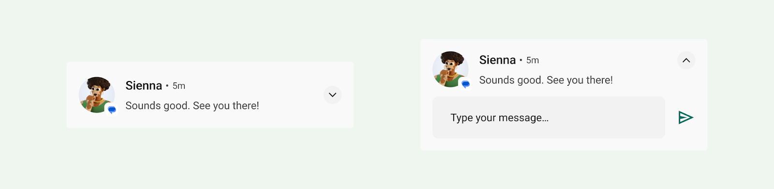Tap Sienna's avatar in the collapsed notification
The height and width of the screenshot is (189, 774).
(97, 94)
